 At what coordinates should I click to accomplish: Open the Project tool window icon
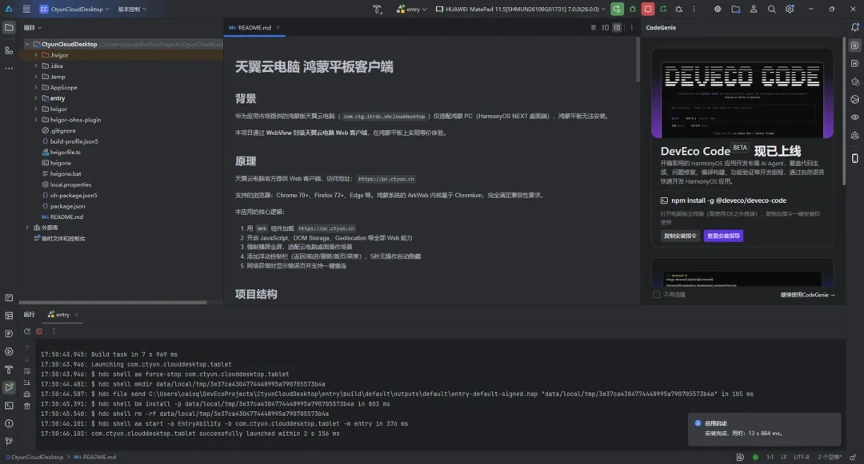[9, 27]
